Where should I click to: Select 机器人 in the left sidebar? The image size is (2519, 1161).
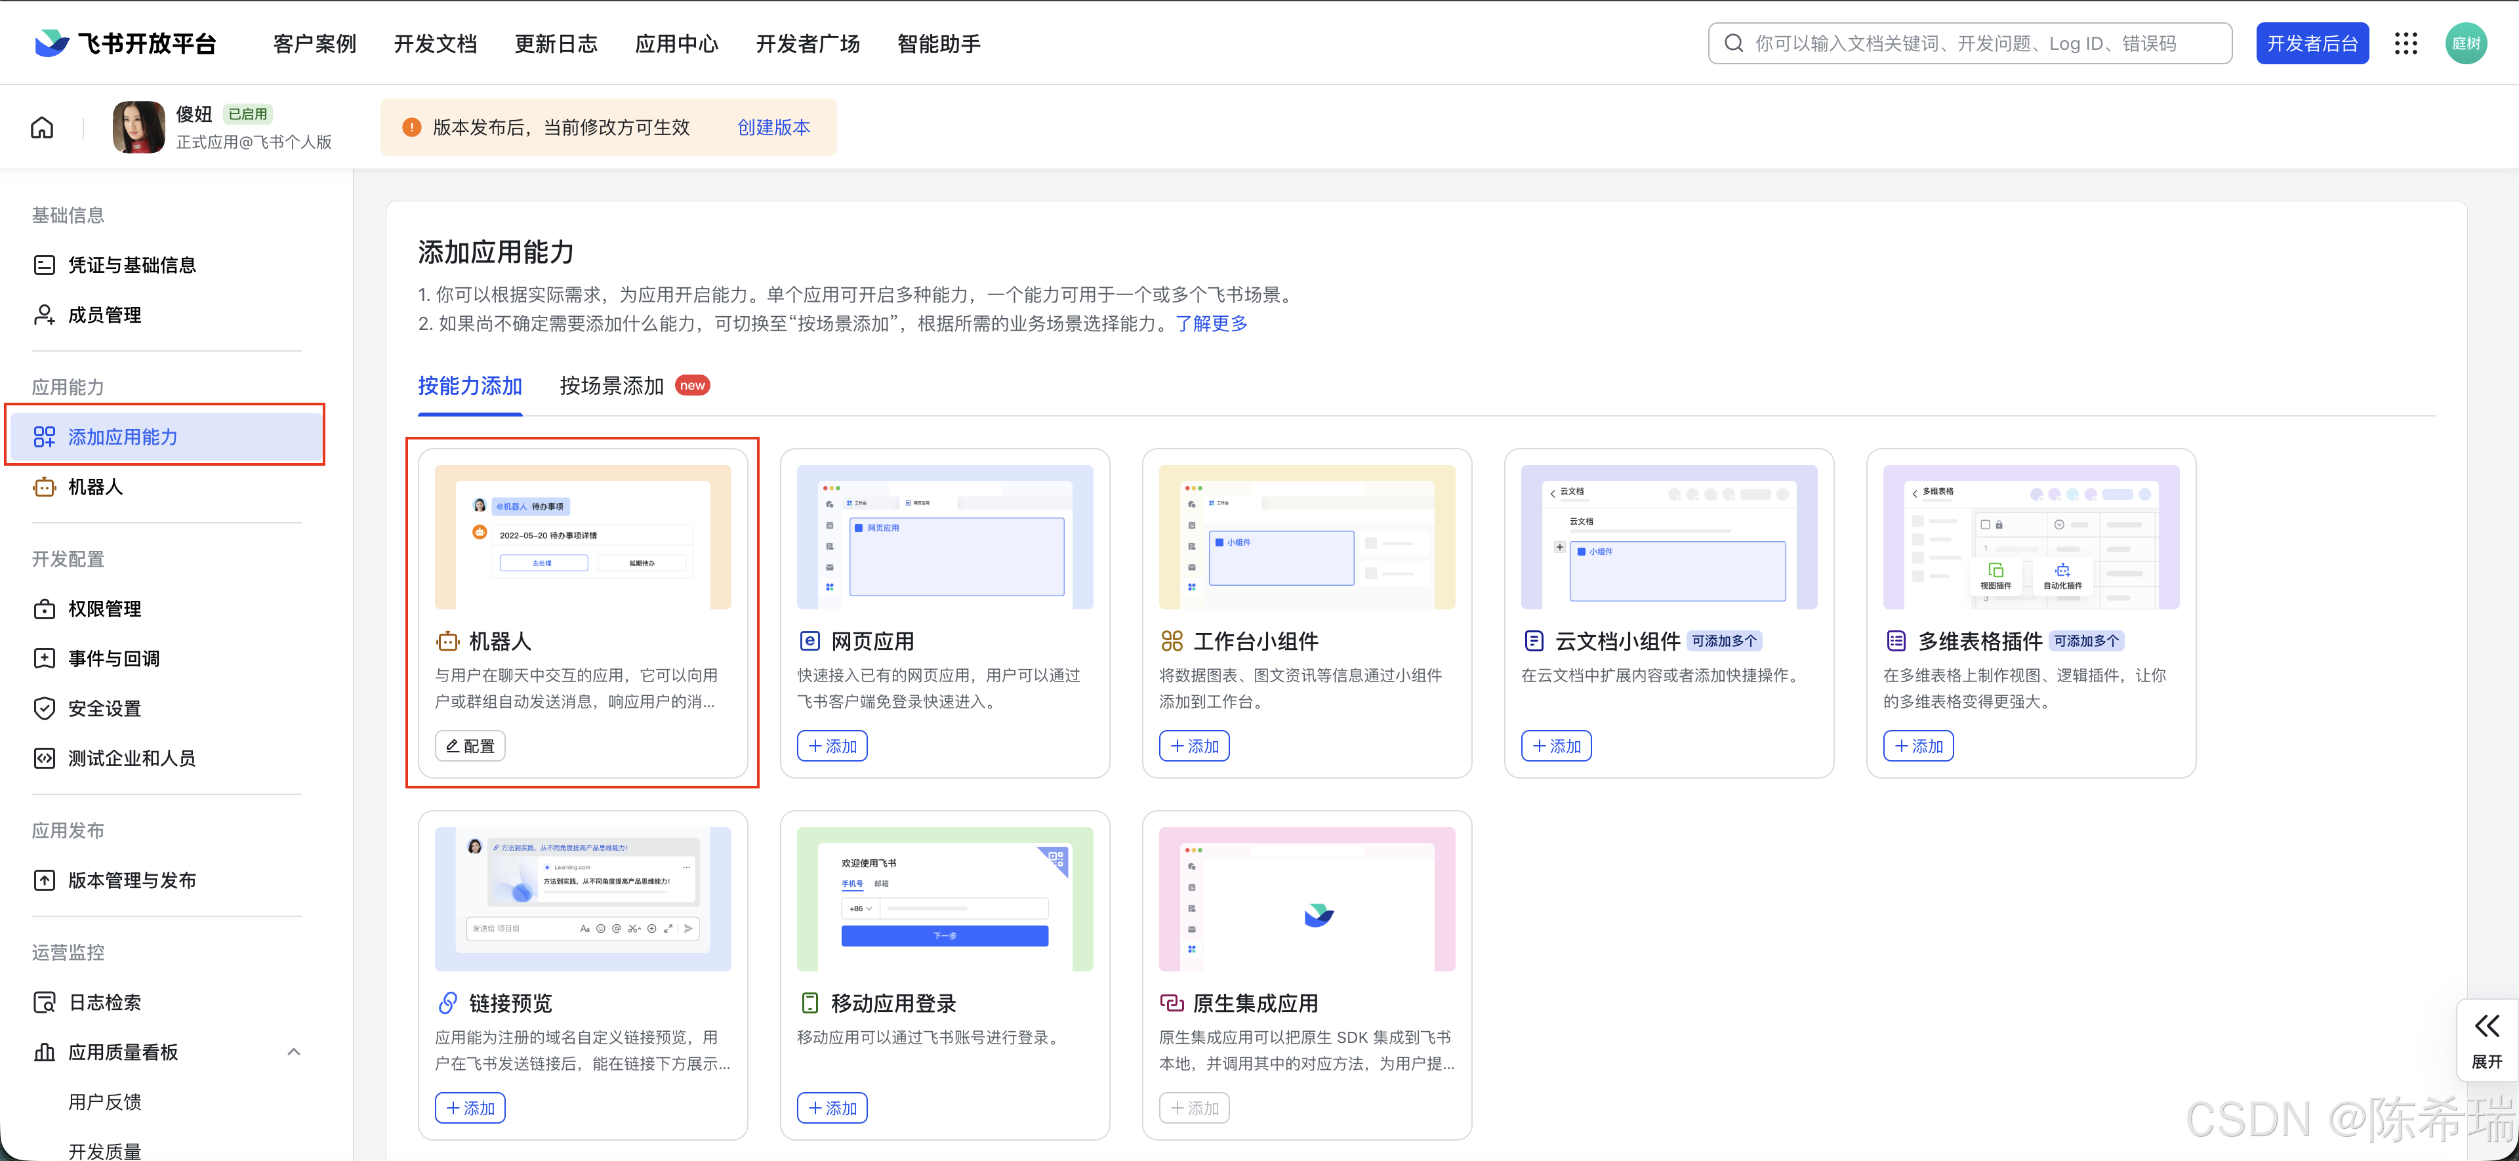pyautogui.click(x=96, y=486)
